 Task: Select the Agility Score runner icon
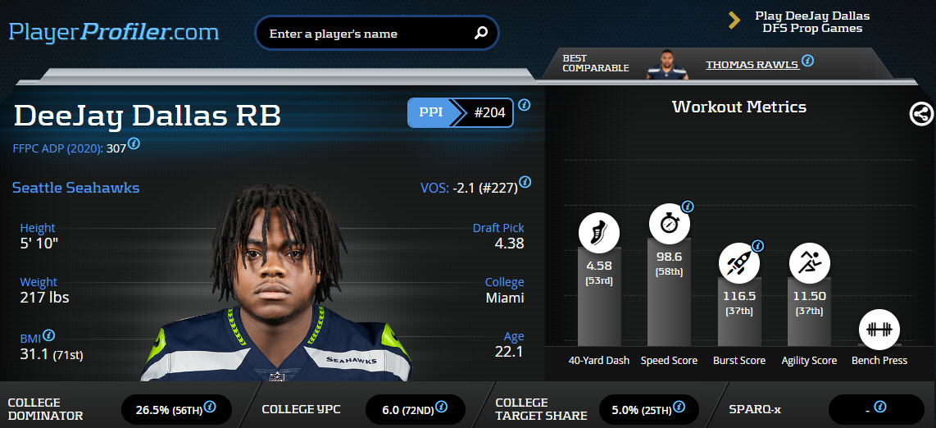click(x=810, y=262)
